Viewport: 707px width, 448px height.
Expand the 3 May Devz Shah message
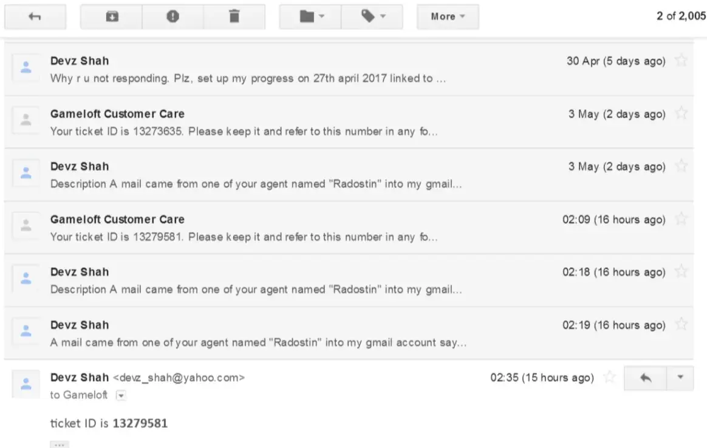click(x=304, y=175)
